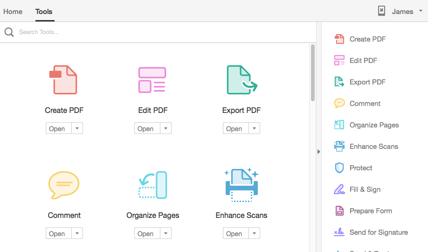The height and width of the screenshot is (252, 428).
Task: Open the Create PDF tool button
Action: point(59,128)
